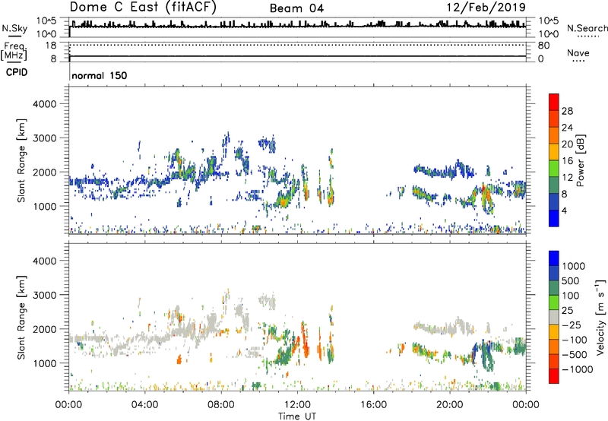Click the 'N.Sky' axis label
The height and width of the screenshot is (421, 608).
click(14, 28)
